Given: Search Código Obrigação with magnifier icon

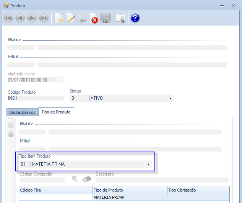Looking at the screenshot, I should pos(75,179).
